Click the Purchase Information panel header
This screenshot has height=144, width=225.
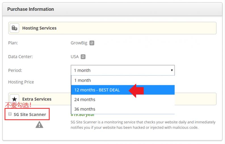point(31,9)
